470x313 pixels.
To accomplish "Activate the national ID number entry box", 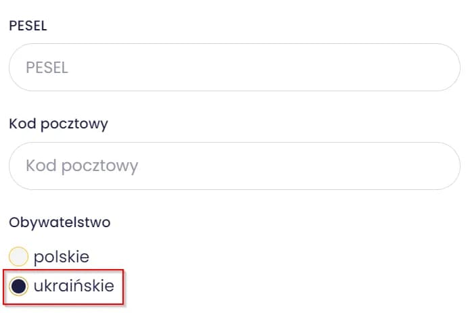I will 234,68.
